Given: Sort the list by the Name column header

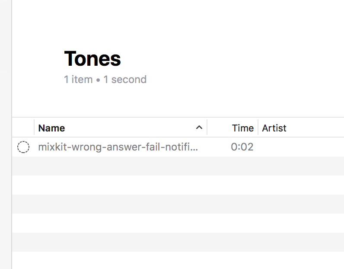Looking at the screenshot, I should (x=52, y=128).
